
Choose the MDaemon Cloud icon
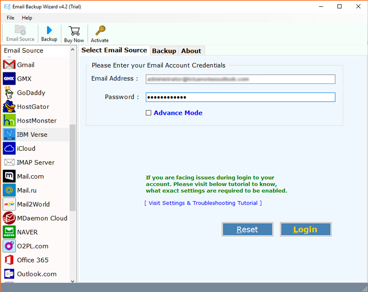coord(9,218)
